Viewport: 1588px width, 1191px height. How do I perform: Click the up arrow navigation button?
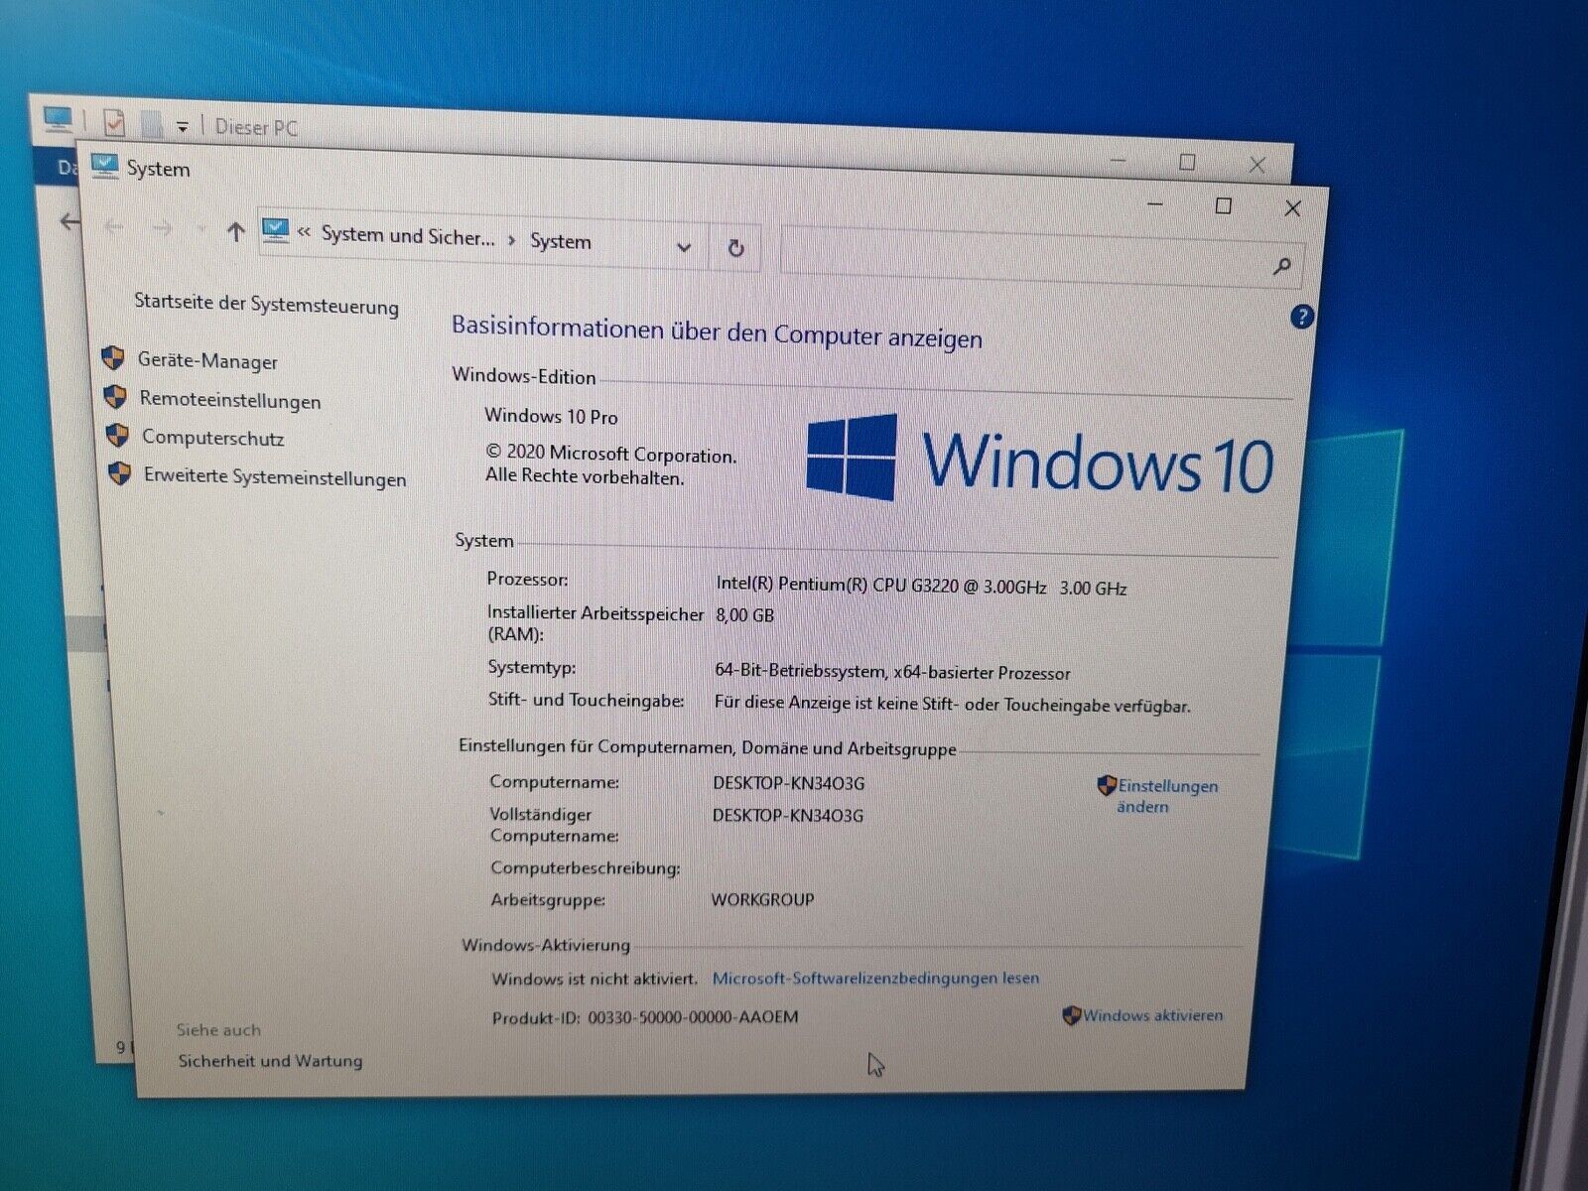235,232
